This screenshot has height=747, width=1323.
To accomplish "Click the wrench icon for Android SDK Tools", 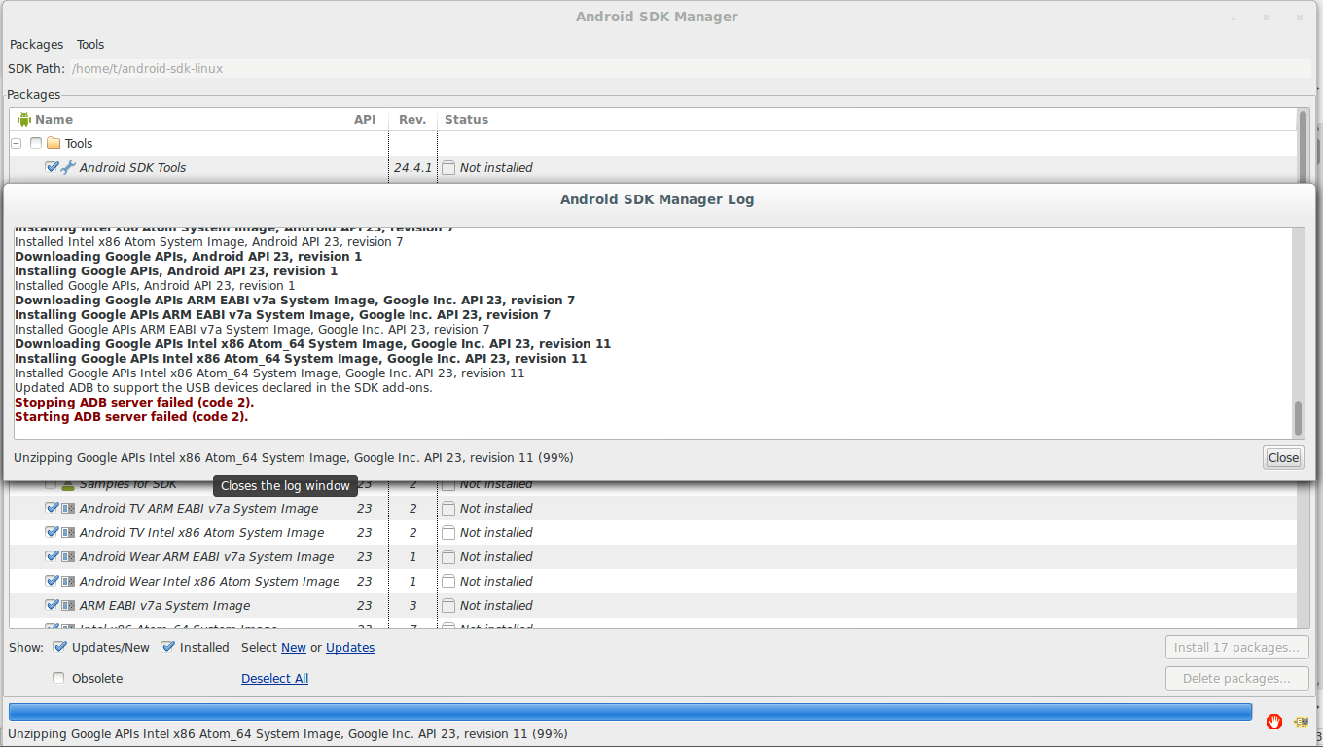I will (68, 168).
